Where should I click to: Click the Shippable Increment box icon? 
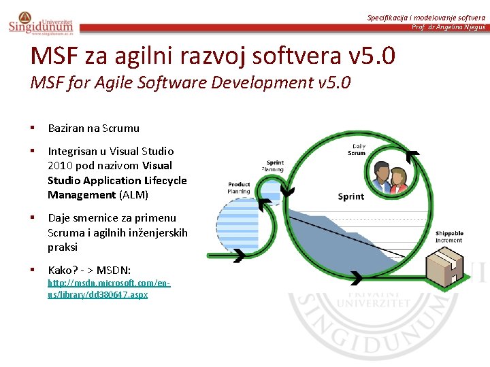445,267
